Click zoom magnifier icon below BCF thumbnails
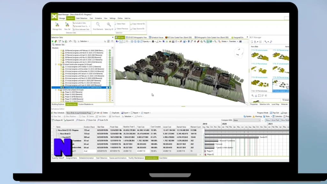Viewport: 327px width, 184px height. pos(253,96)
